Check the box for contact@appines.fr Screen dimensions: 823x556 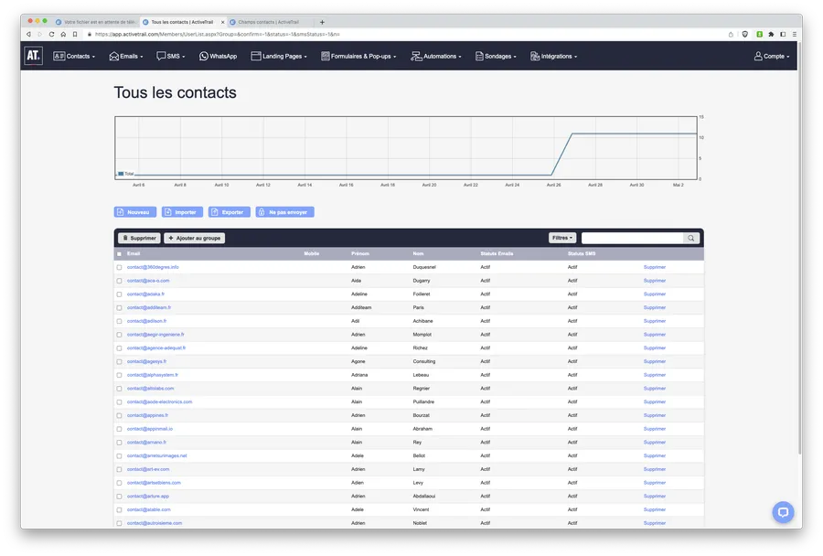coord(119,415)
